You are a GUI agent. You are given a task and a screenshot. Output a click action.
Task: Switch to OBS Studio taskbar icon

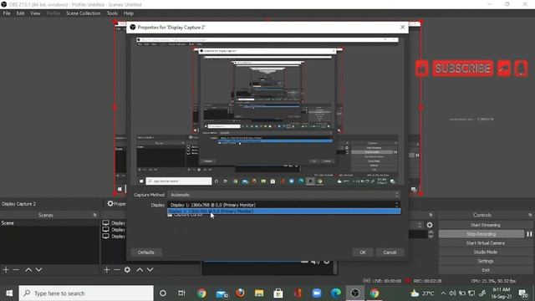point(355,293)
